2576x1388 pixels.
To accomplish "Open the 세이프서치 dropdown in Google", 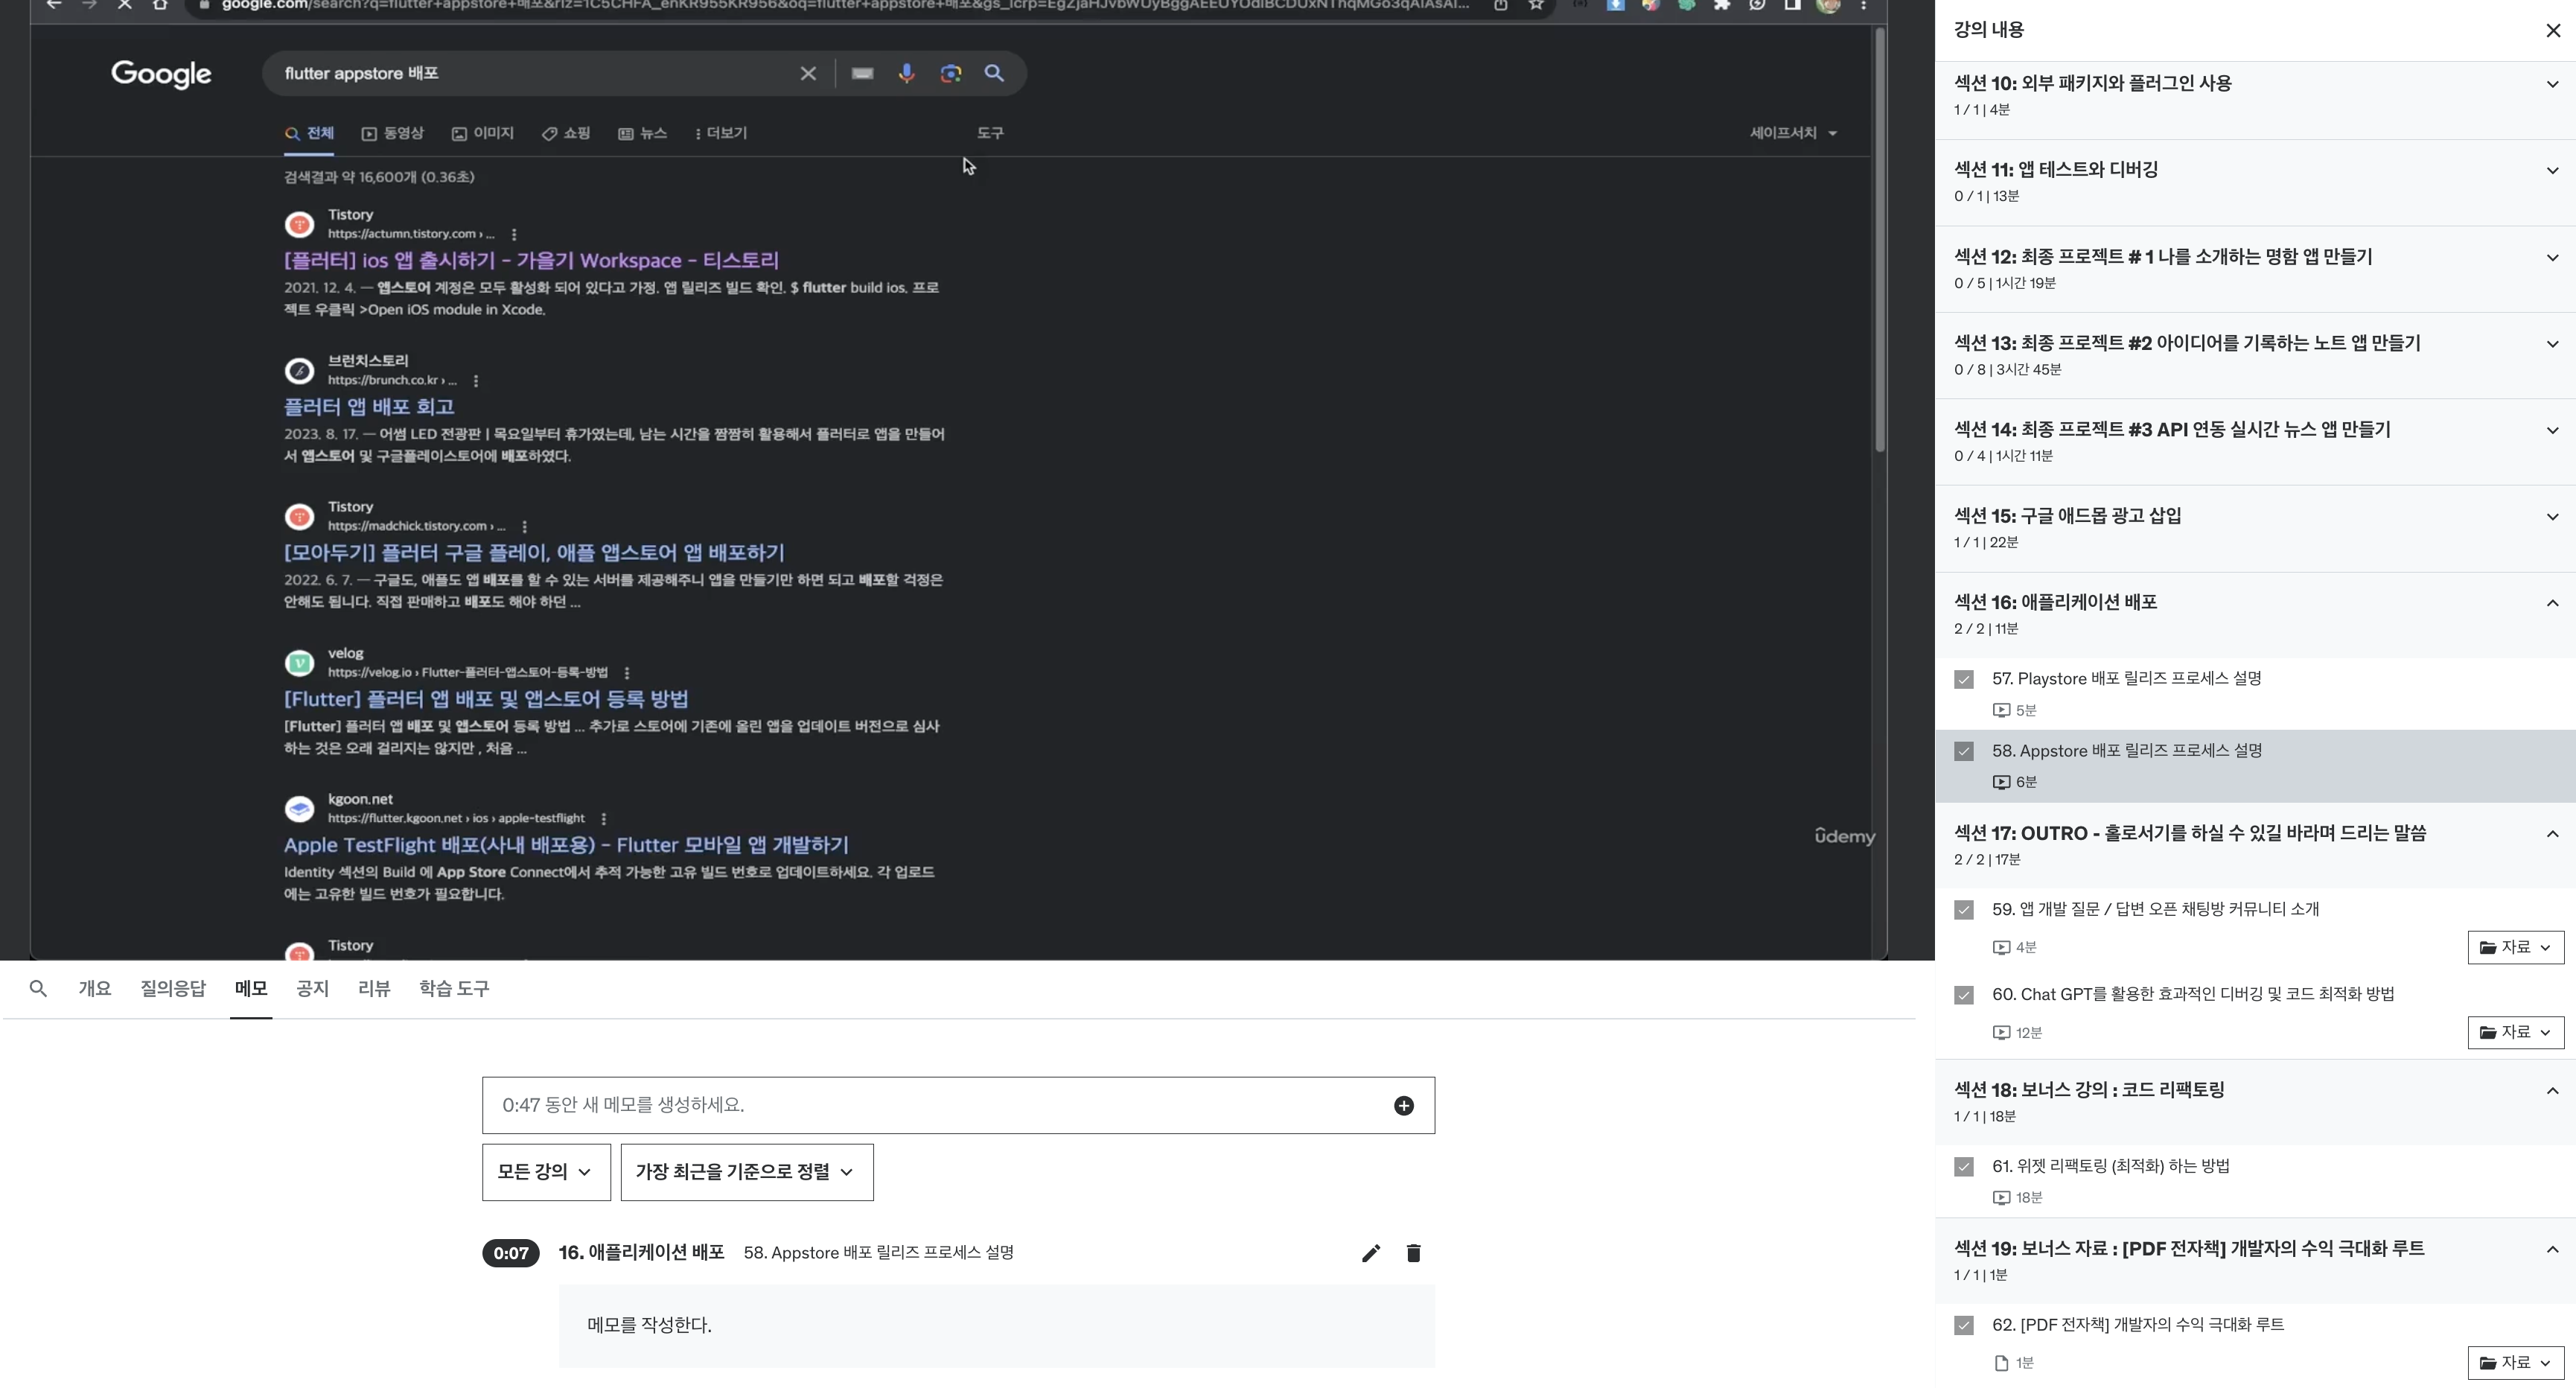I will point(1793,133).
